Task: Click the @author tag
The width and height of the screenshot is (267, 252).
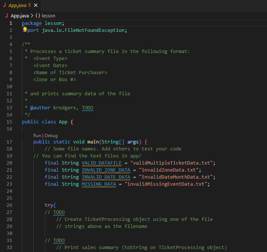Action: coord(40,108)
